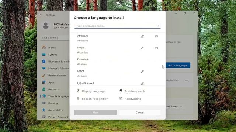Click display language icon in Afrikaans row
Image resolution: width=236 pixels, height=132 pixels.
tap(142, 36)
